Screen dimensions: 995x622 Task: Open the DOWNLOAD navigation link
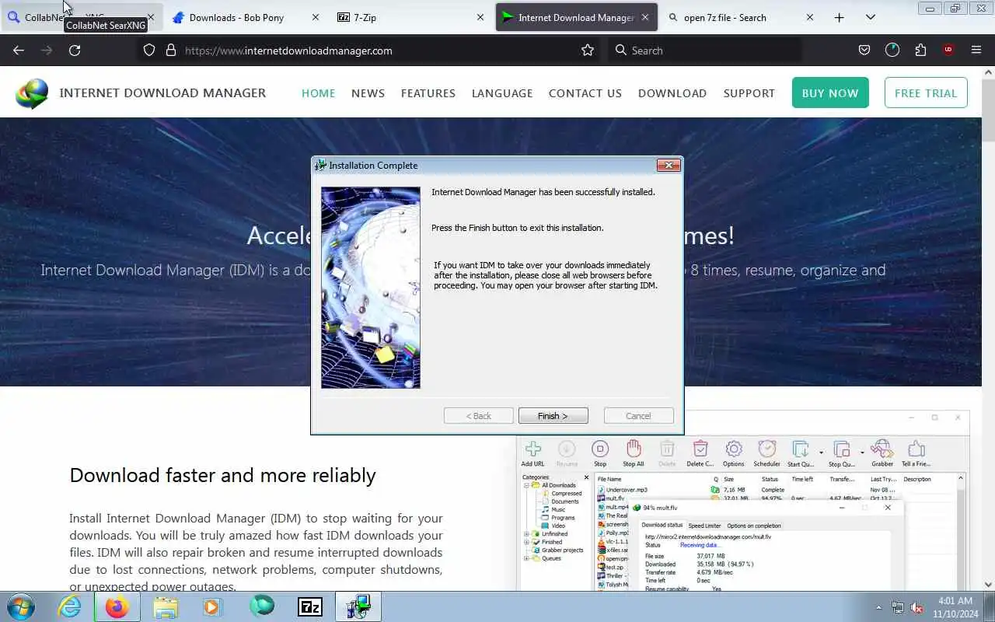672,93
